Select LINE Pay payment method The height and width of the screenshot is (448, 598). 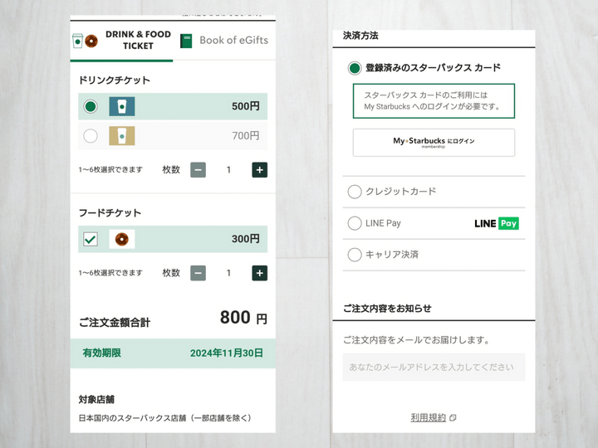[355, 223]
